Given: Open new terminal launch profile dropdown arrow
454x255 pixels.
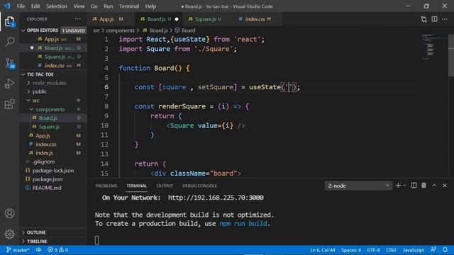Looking at the screenshot, I should (x=404, y=186).
